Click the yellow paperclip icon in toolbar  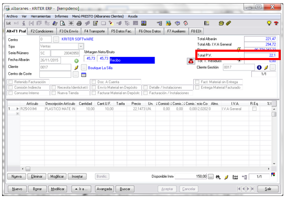pos(228,24)
